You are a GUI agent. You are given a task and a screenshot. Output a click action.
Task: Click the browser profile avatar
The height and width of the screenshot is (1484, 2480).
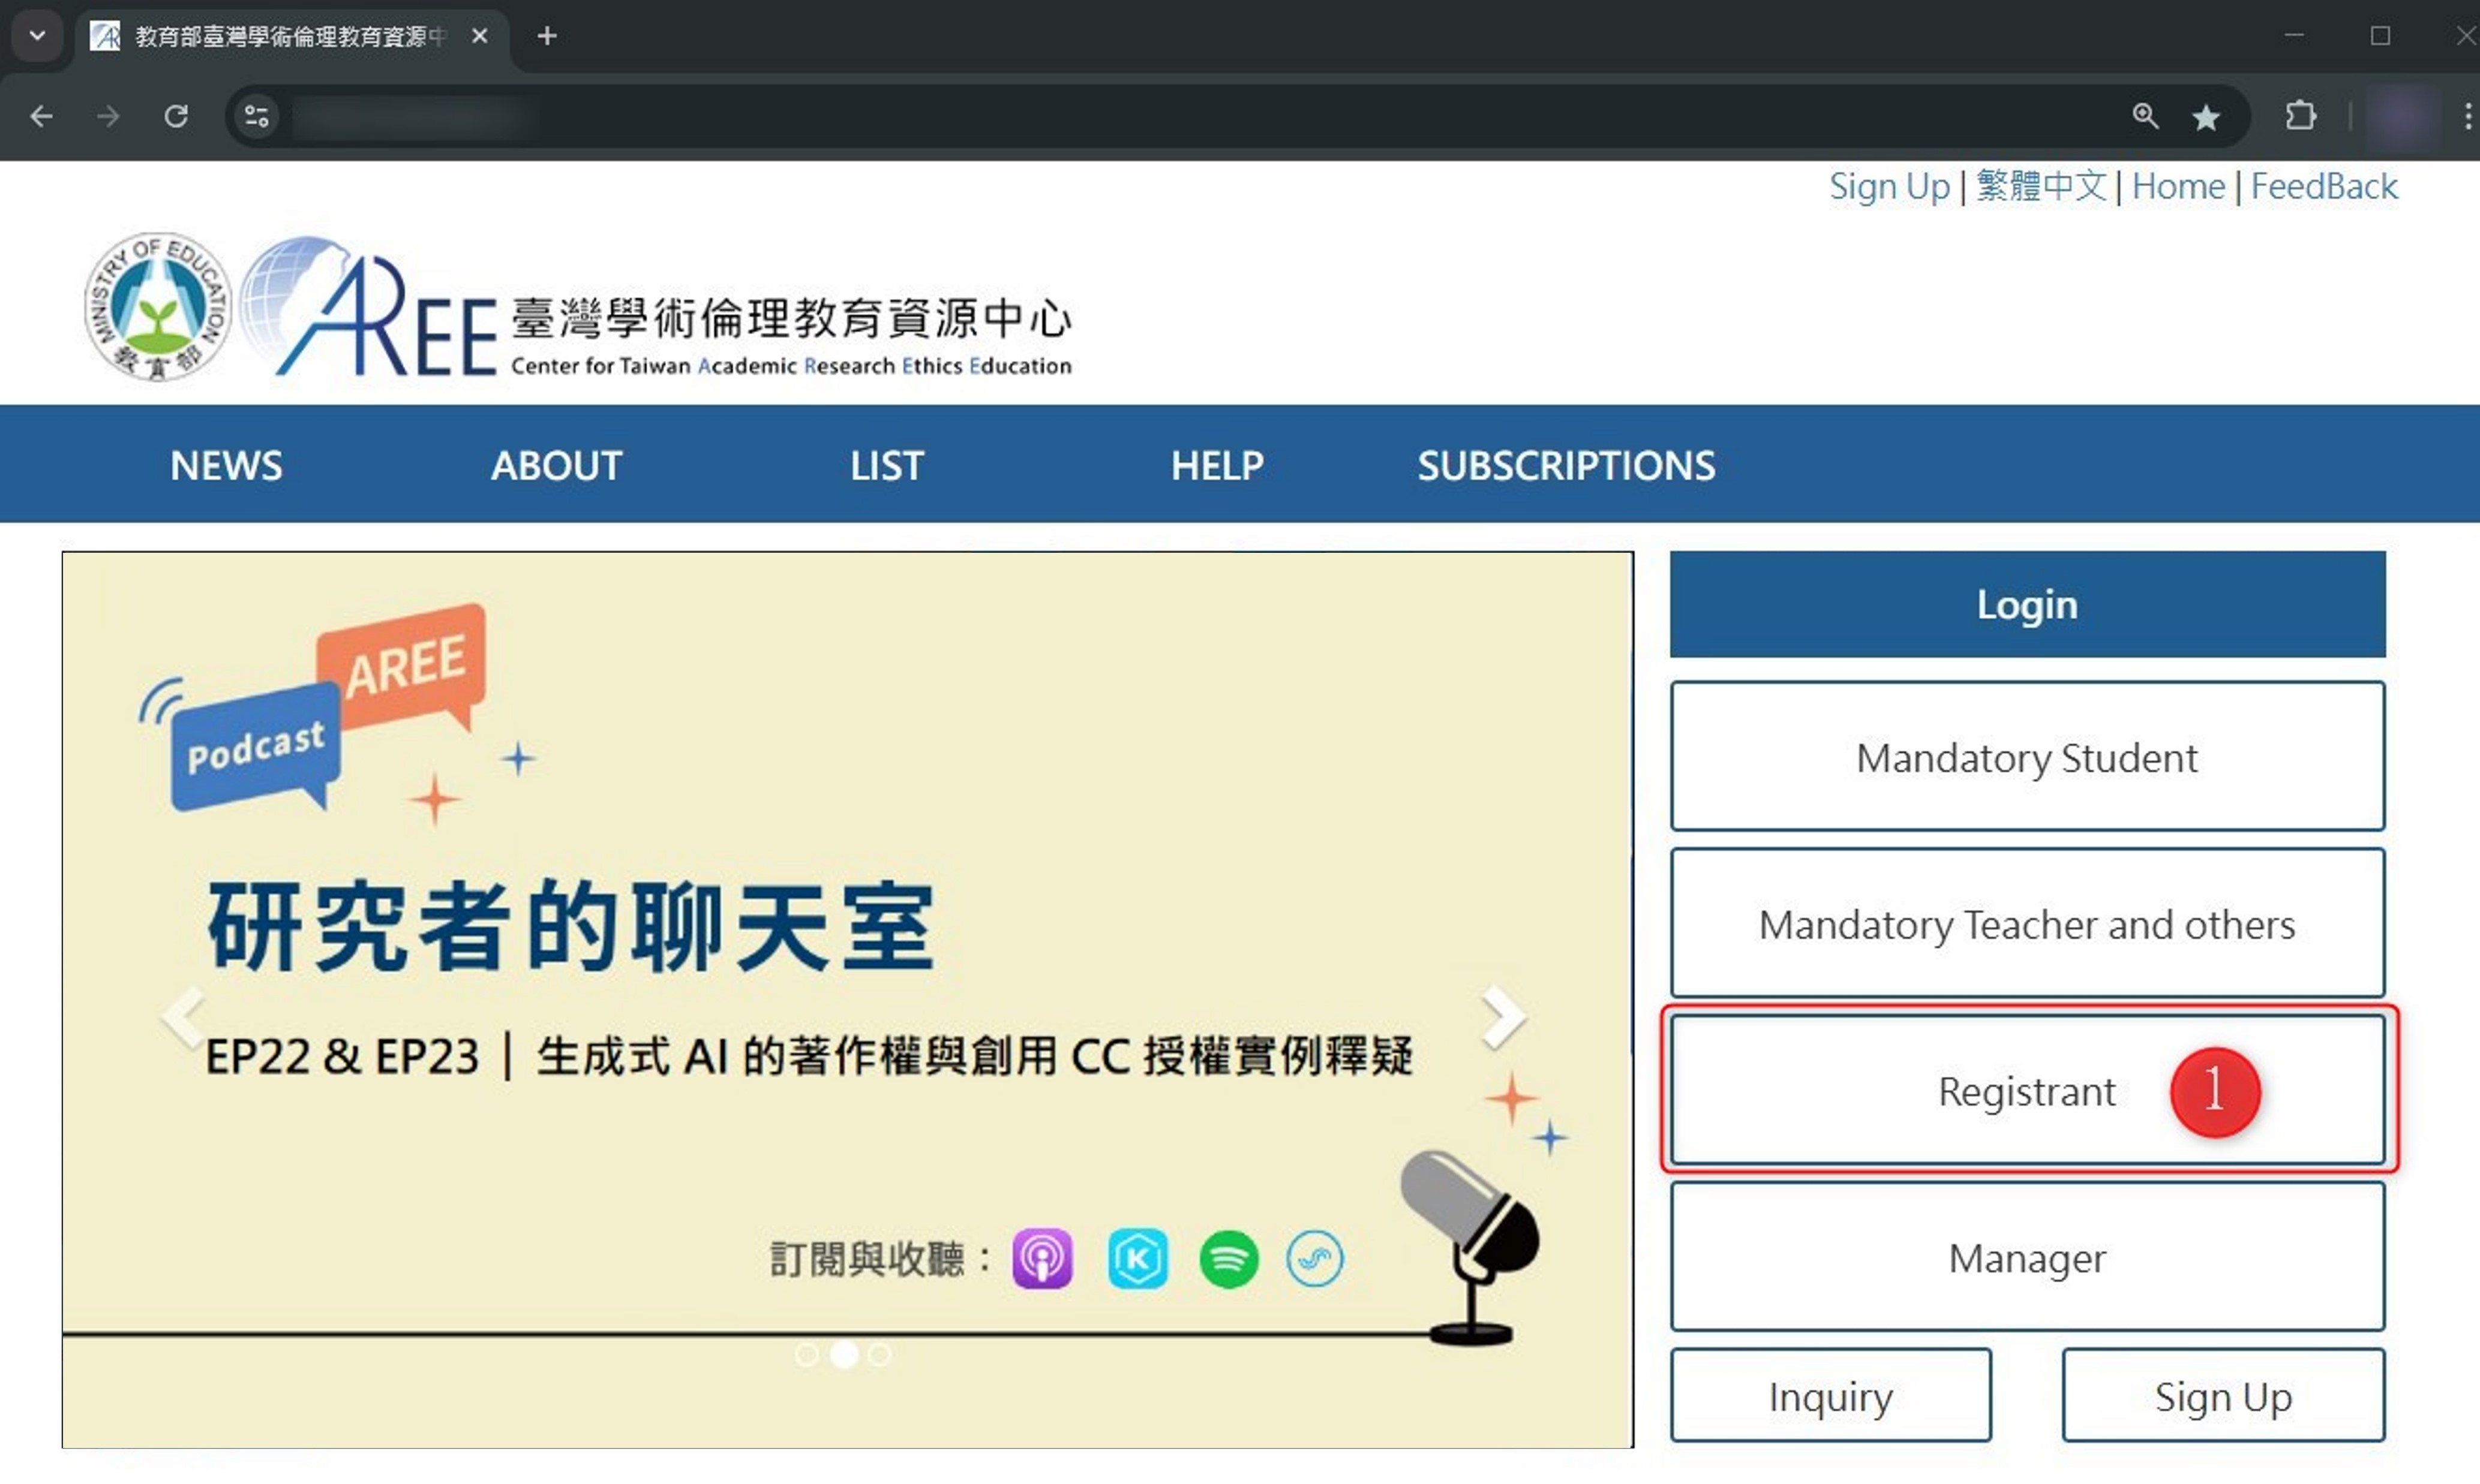click(x=2400, y=117)
